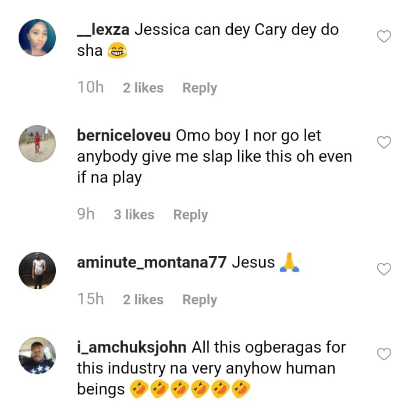This screenshot has height=419, width=419.
Task: Open aminute_montana77's avatar
Action: pyautogui.click(x=37, y=270)
